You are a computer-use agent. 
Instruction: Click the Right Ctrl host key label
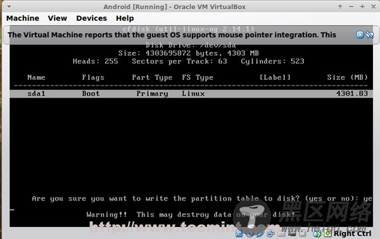352,233
